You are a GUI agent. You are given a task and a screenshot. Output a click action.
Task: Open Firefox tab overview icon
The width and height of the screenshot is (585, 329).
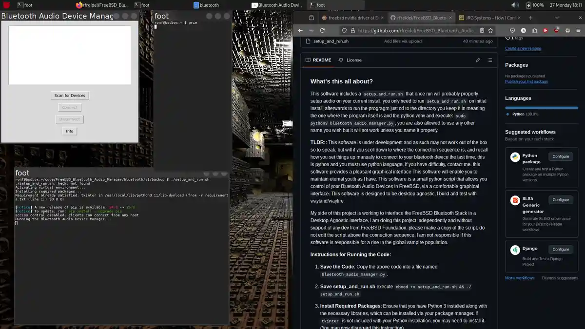pos(312,18)
